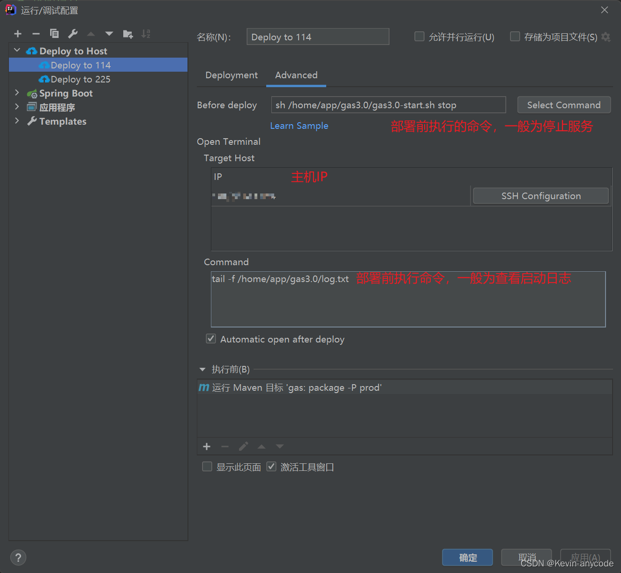Toggle 显示此页面 checkbox

click(x=207, y=467)
